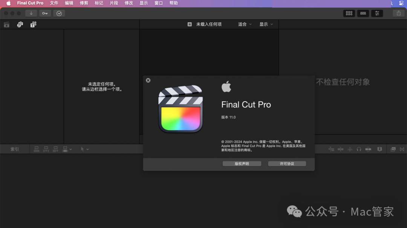Image resolution: width=407 pixels, height=228 pixels.
Task: Open the 窗口 menu
Action: 158,3
